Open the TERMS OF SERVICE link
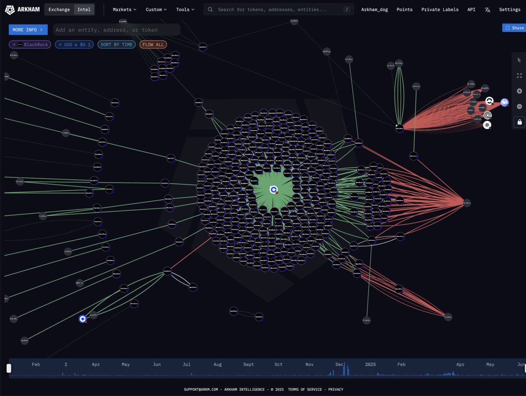Screen dimensions: 526x396 305,389
